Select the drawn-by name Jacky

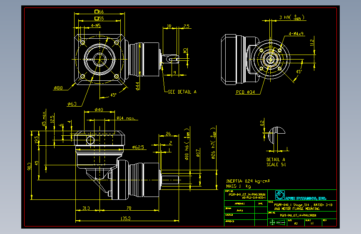click(x=239, y=210)
